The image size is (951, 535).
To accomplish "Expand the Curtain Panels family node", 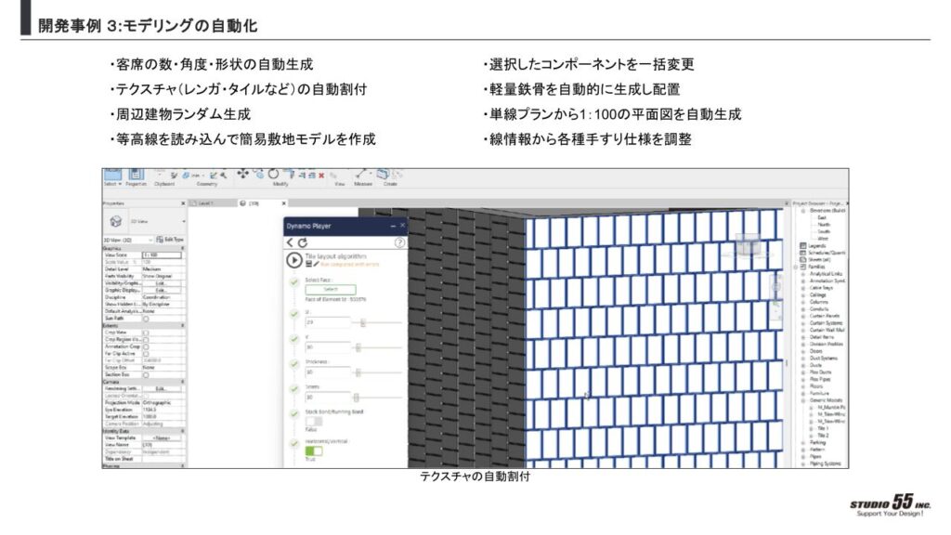I will pyautogui.click(x=803, y=316).
